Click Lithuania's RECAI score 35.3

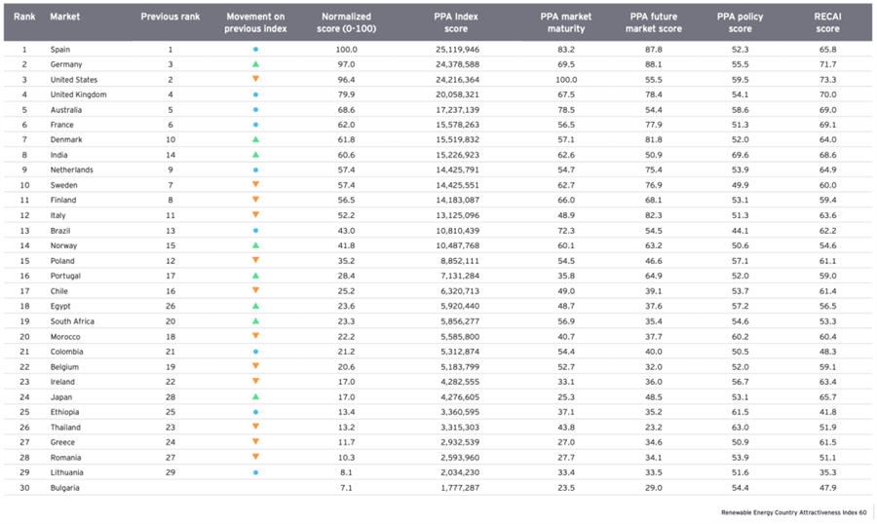(827, 472)
